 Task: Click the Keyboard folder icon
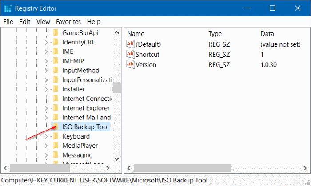pos(56,136)
